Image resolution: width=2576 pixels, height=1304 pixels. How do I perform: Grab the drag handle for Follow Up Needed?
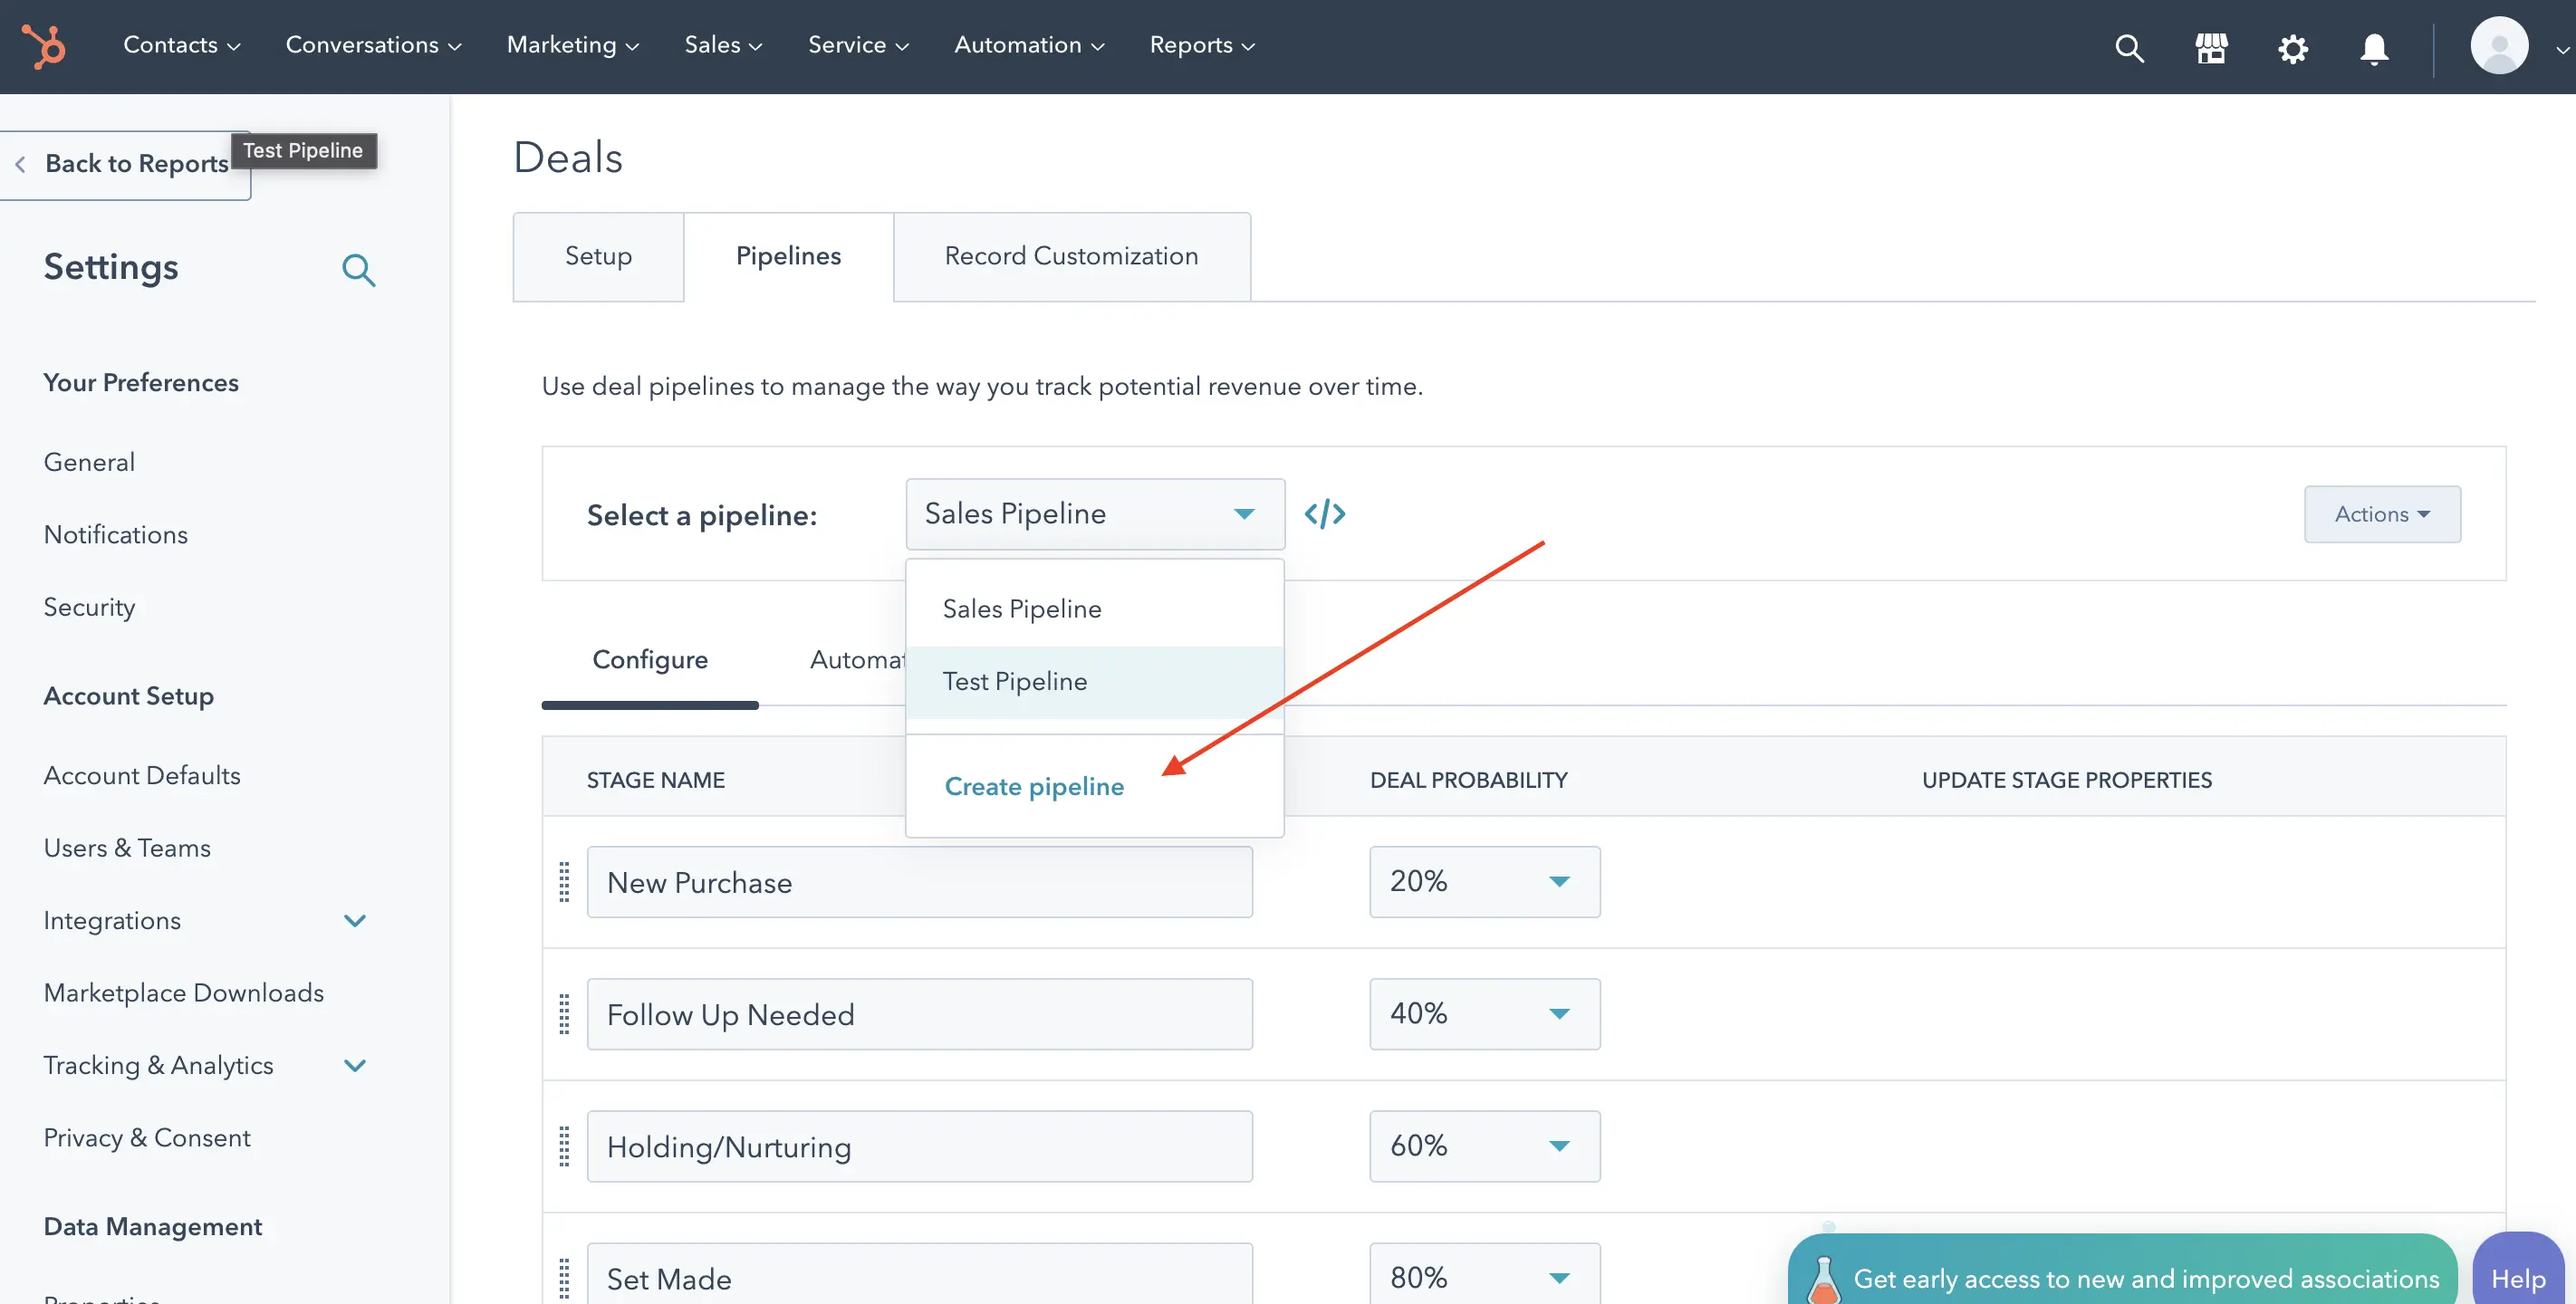point(564,1014)
